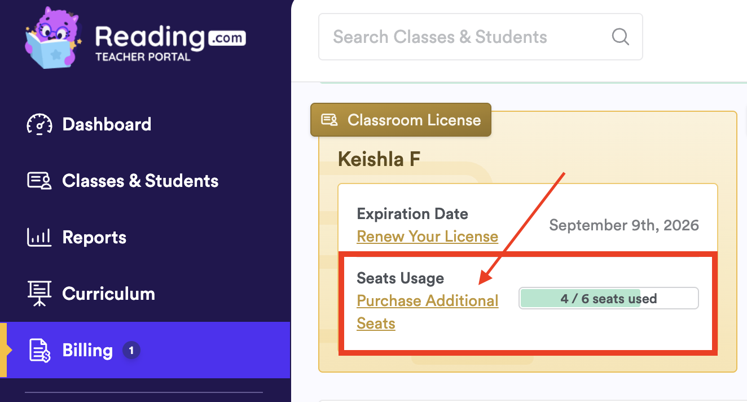Click the Purchase Additional Seats link
747x402 pixels.
[x=427, y=301]
